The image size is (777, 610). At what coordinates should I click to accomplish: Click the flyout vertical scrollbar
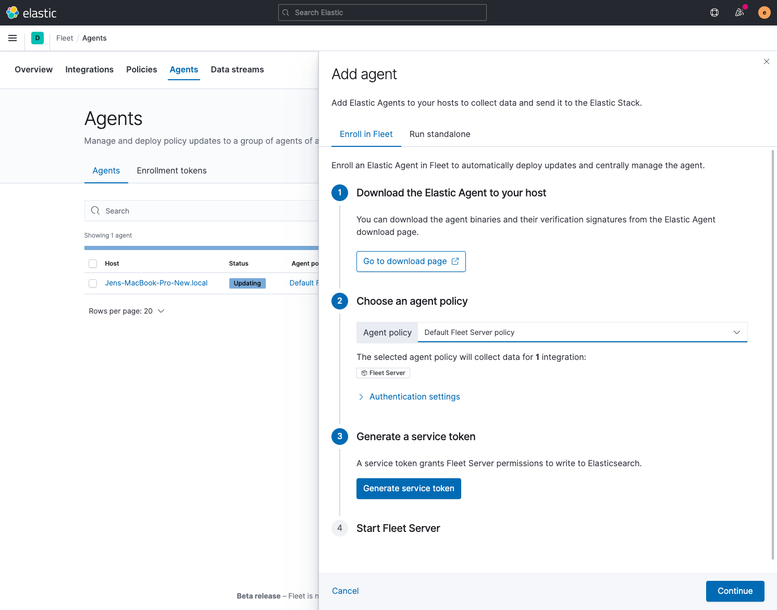tap(773, 354)
